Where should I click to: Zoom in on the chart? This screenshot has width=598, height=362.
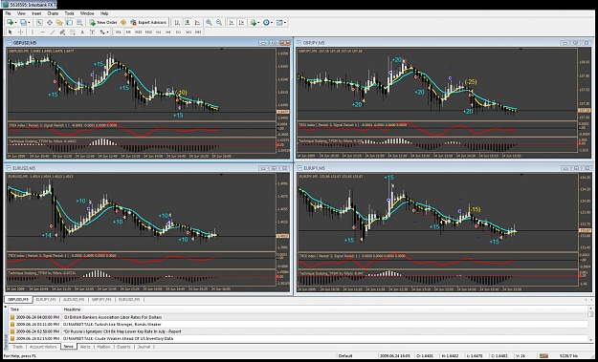[x=209, y=23]
